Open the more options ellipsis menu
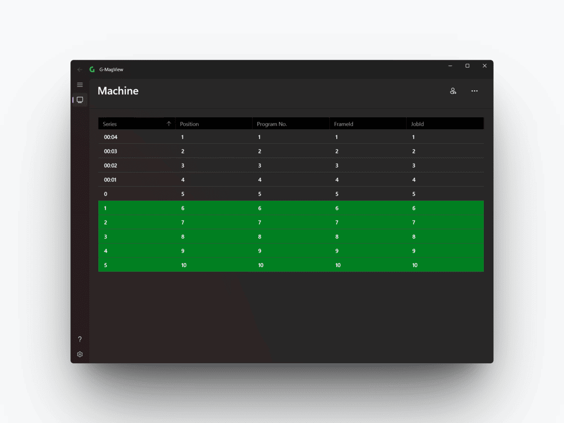Screen dimensions: 564x423 pyautogui.click(x=474, y=91)
